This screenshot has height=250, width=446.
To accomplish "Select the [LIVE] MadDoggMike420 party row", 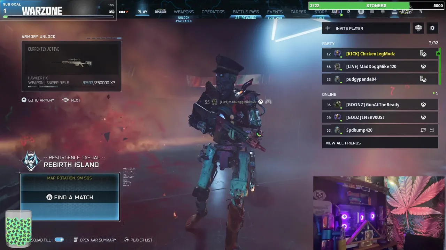I will coord(380,66).
